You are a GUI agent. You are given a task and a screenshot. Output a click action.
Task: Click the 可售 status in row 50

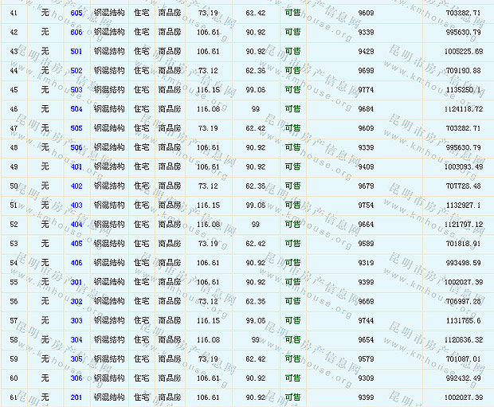[292, 186]
